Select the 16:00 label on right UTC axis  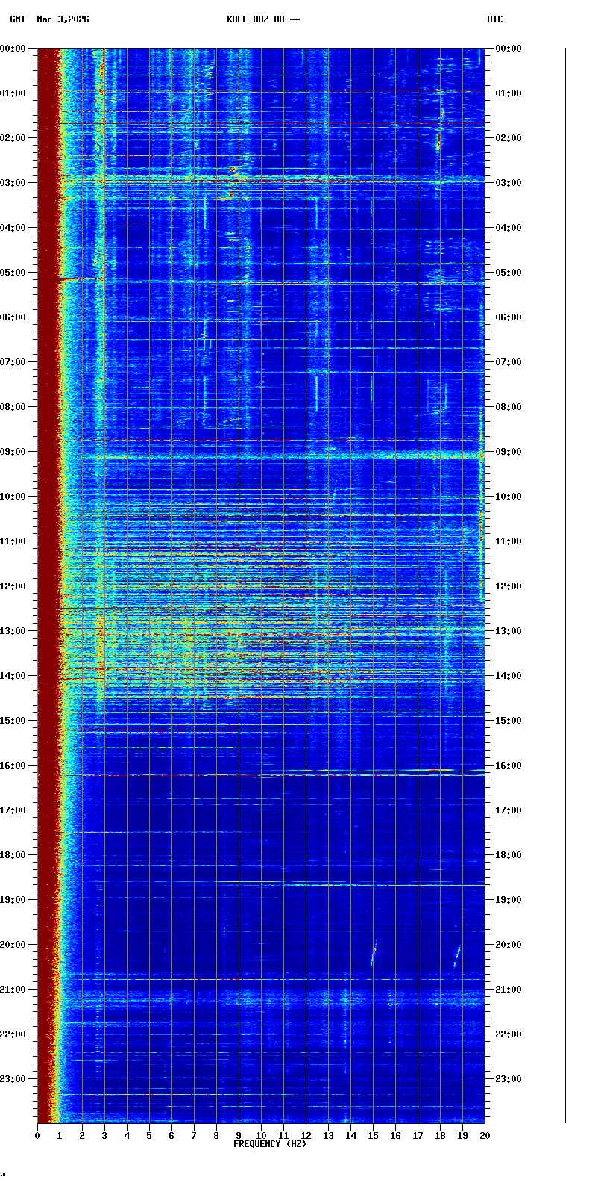[x=509, y=766]
